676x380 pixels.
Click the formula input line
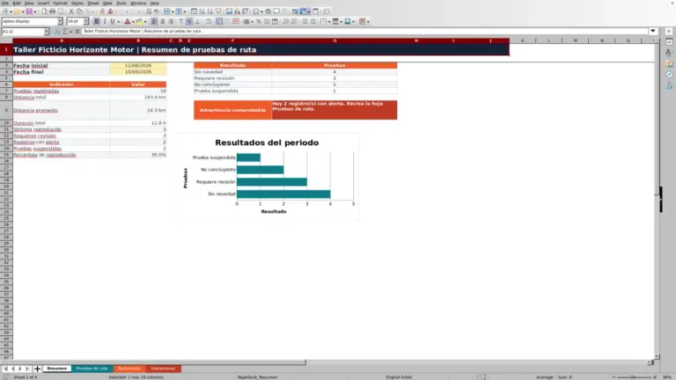click(364, 31)
